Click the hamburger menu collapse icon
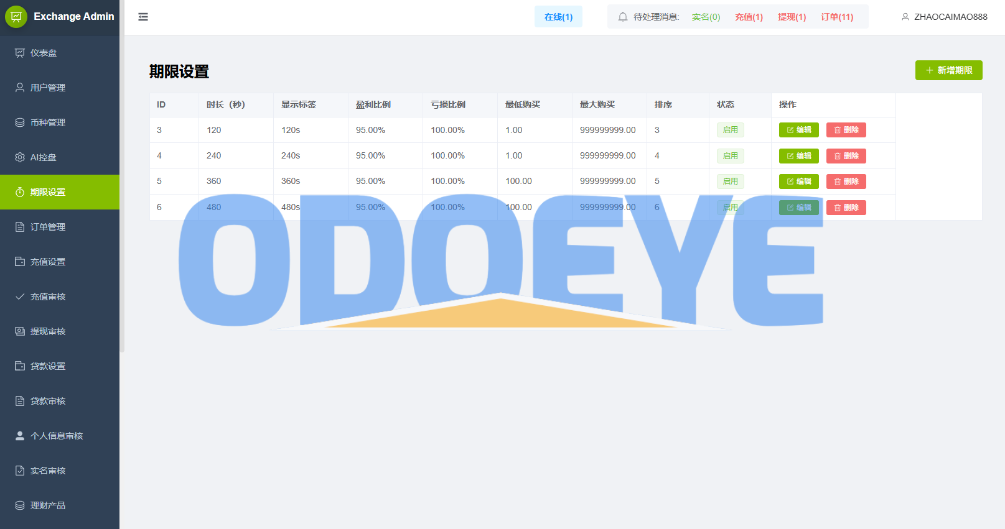 (143, 17)
